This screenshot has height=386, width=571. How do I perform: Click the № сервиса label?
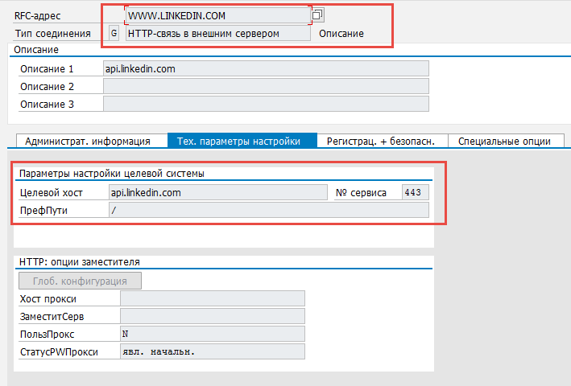click(x=361, y=193)
